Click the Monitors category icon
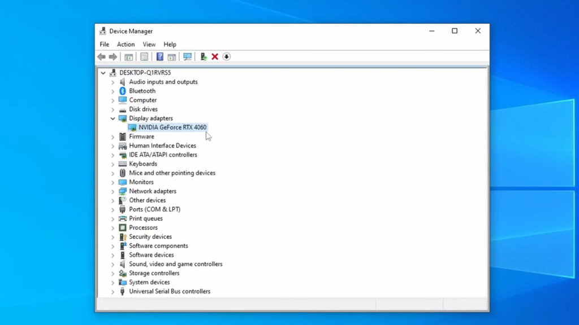Image resolution: width=579 pixels, height=325 pixels. [123, 182]
